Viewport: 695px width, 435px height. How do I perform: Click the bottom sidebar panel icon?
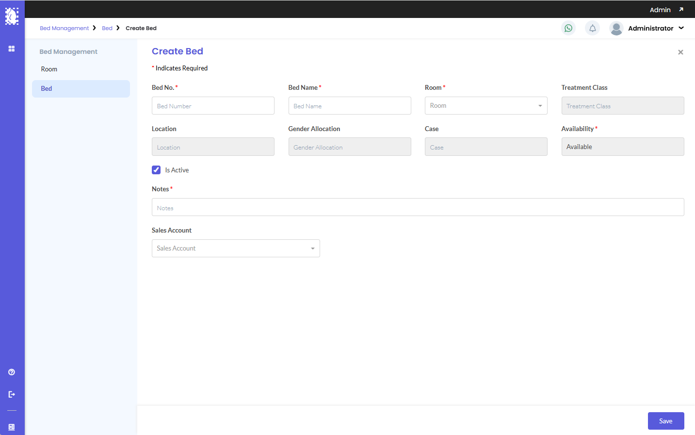tap(12, 427)
